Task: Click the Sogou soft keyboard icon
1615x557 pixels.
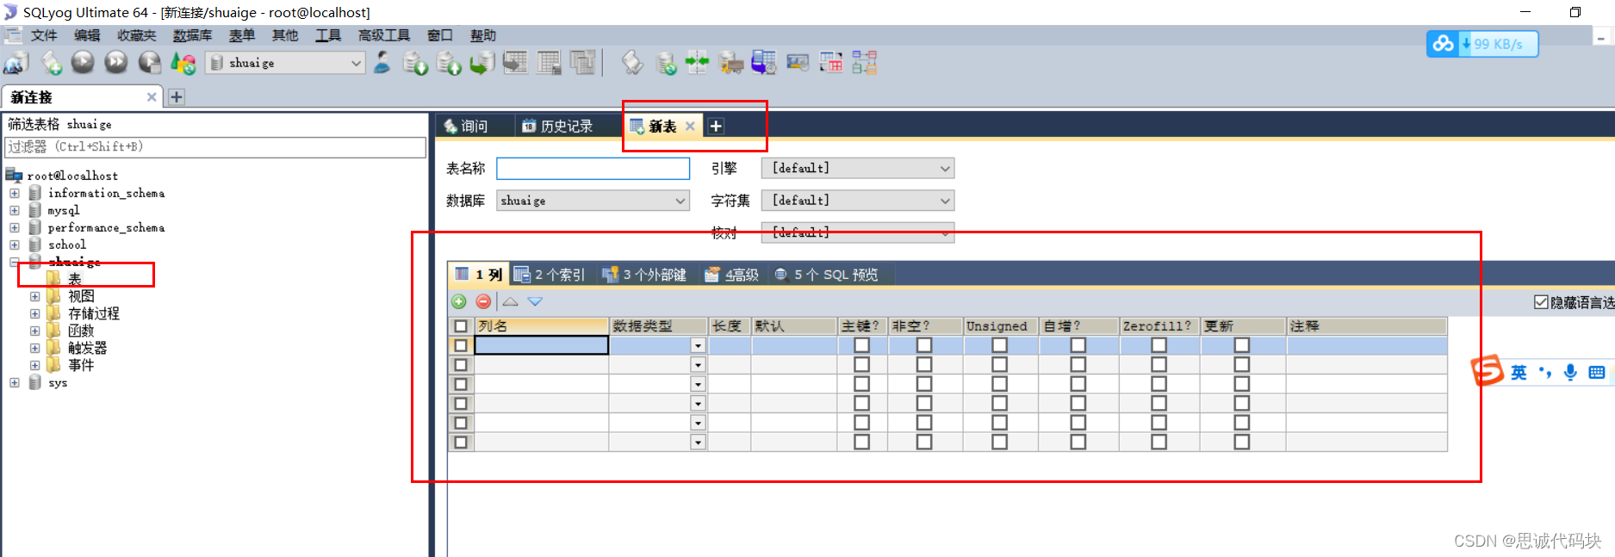Action: click(1597, 372)
